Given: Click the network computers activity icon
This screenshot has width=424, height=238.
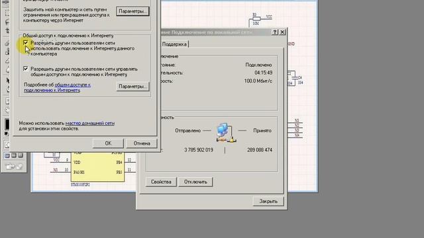Looking at the screenshot, I should 226,133.
